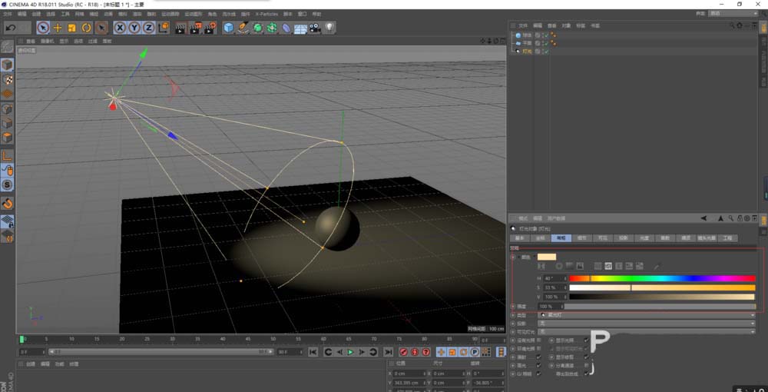Switch to the 细节 tab in attributes
The height and width of the screenshot is (392, 768).
[x=581, y=238]
